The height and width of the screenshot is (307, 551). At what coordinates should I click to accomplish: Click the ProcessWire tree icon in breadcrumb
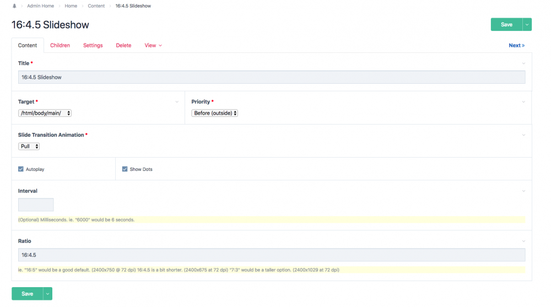14,6
